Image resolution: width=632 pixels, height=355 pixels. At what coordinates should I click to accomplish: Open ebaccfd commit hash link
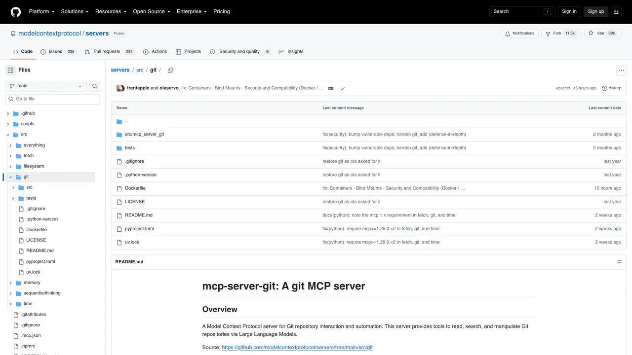tap(562, 88)
